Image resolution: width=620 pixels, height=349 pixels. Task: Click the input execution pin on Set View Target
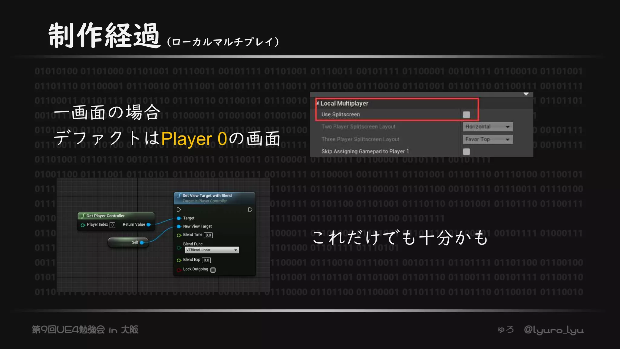[x=179, y=210]
